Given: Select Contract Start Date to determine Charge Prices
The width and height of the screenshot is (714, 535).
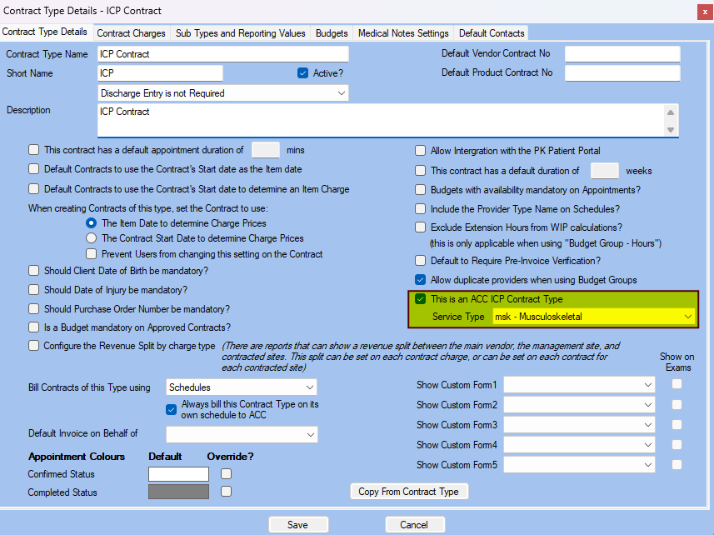Looking at the screenshot, I should (x=91, y=238).
